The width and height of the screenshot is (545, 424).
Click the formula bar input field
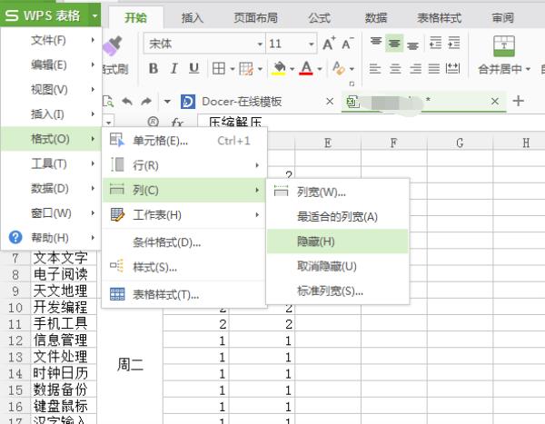pyautogui.click(x=363, y=121)
